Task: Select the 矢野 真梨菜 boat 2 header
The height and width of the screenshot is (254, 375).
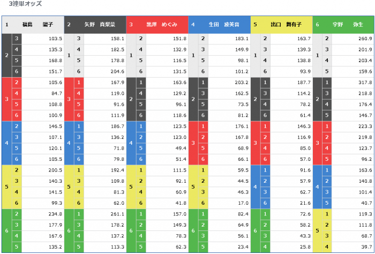Action: [95, 25]
